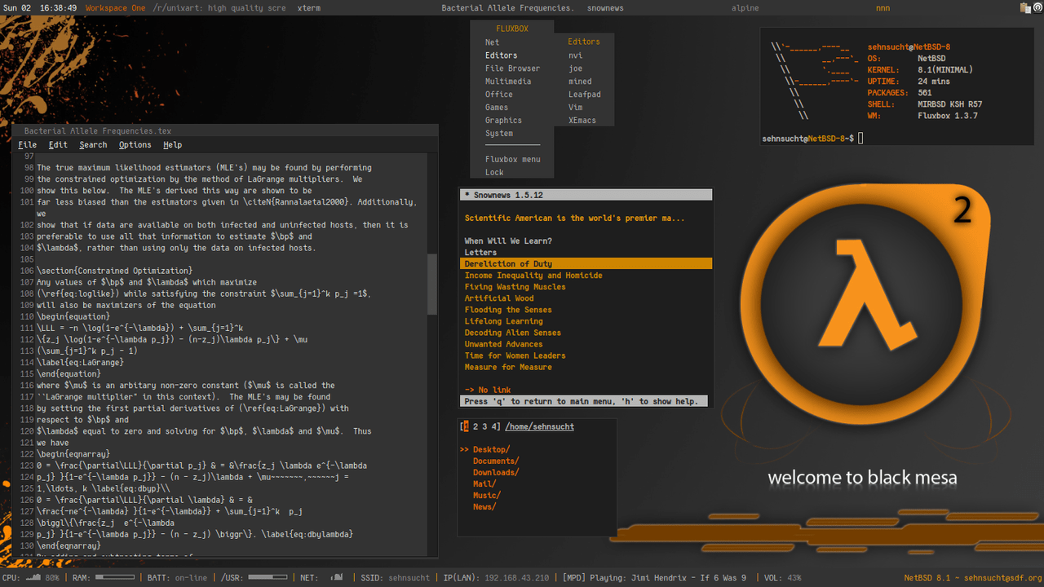
Task: Click the 'Workspace One' label in toolbar
Action: pos(116,8)
